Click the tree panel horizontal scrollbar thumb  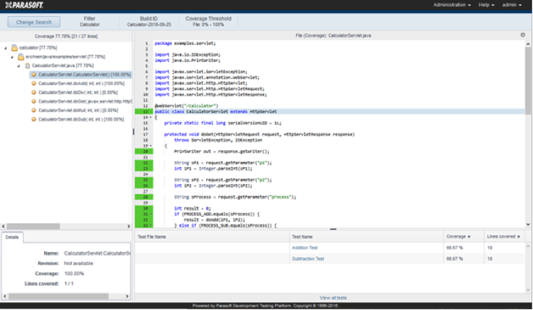point(34,226)
